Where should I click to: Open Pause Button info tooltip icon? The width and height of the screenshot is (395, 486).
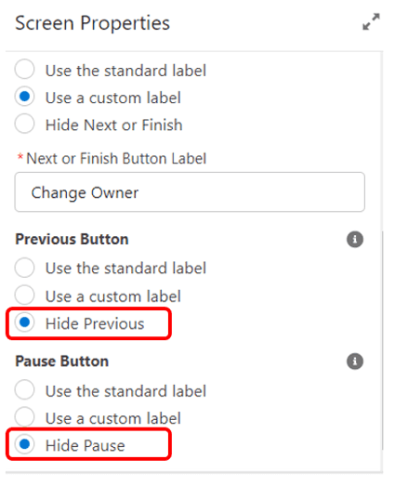click(355, 361)
